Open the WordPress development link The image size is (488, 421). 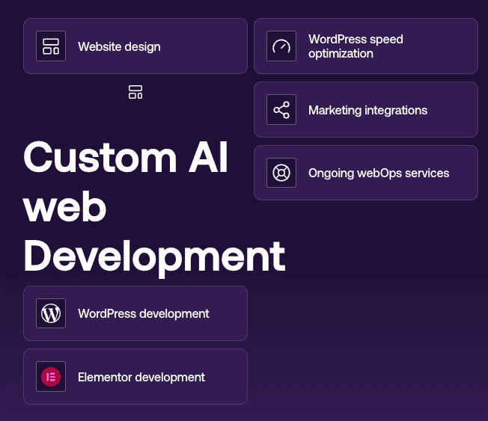[135, 313]
